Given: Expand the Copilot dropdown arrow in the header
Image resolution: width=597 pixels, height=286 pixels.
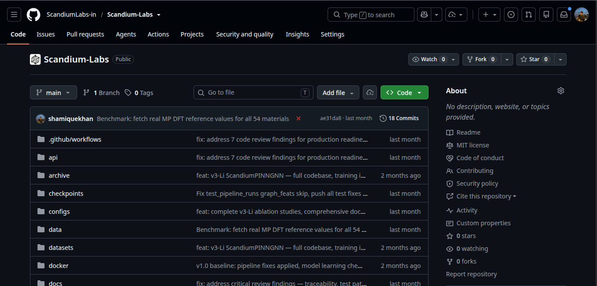Looking at the screenshot, I should pos(437,15).
